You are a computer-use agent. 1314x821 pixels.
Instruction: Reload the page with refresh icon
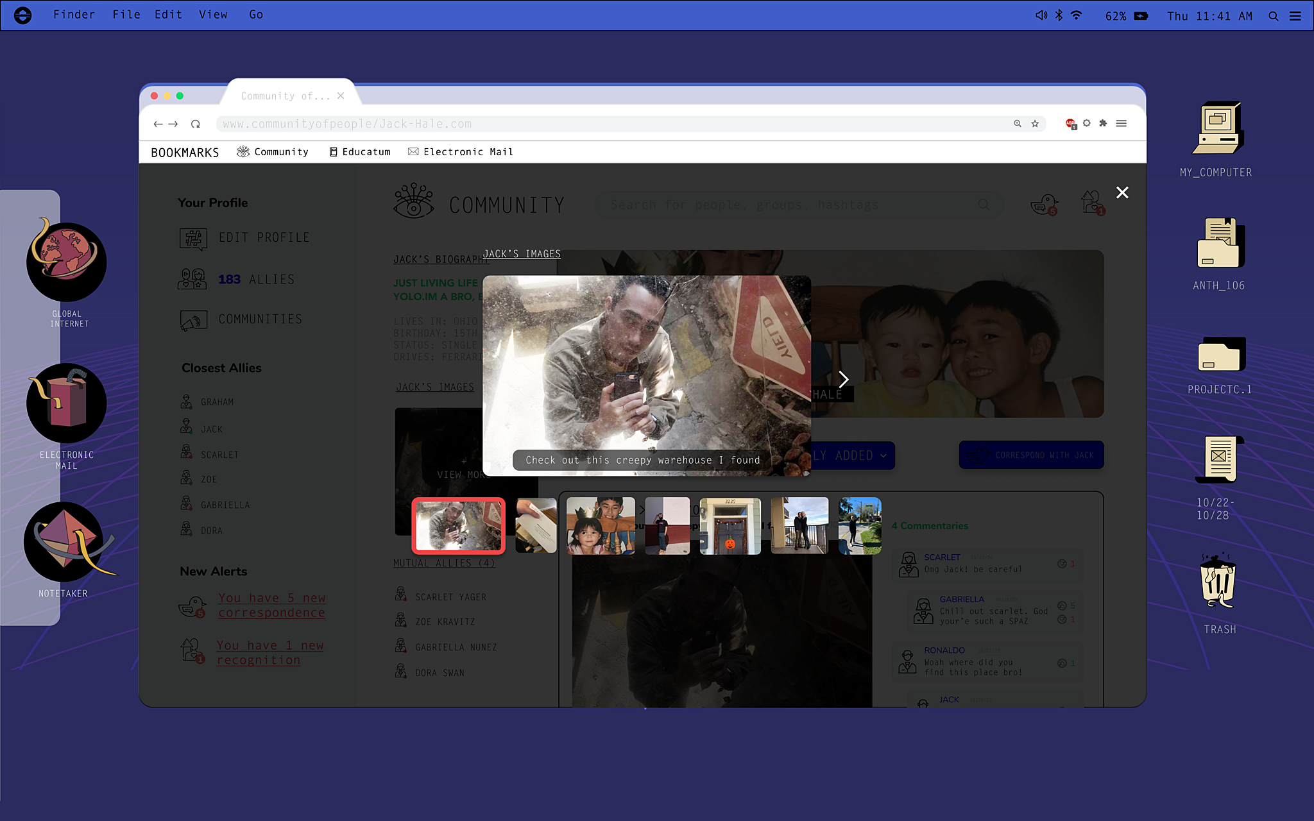click(x=196, y=124)
